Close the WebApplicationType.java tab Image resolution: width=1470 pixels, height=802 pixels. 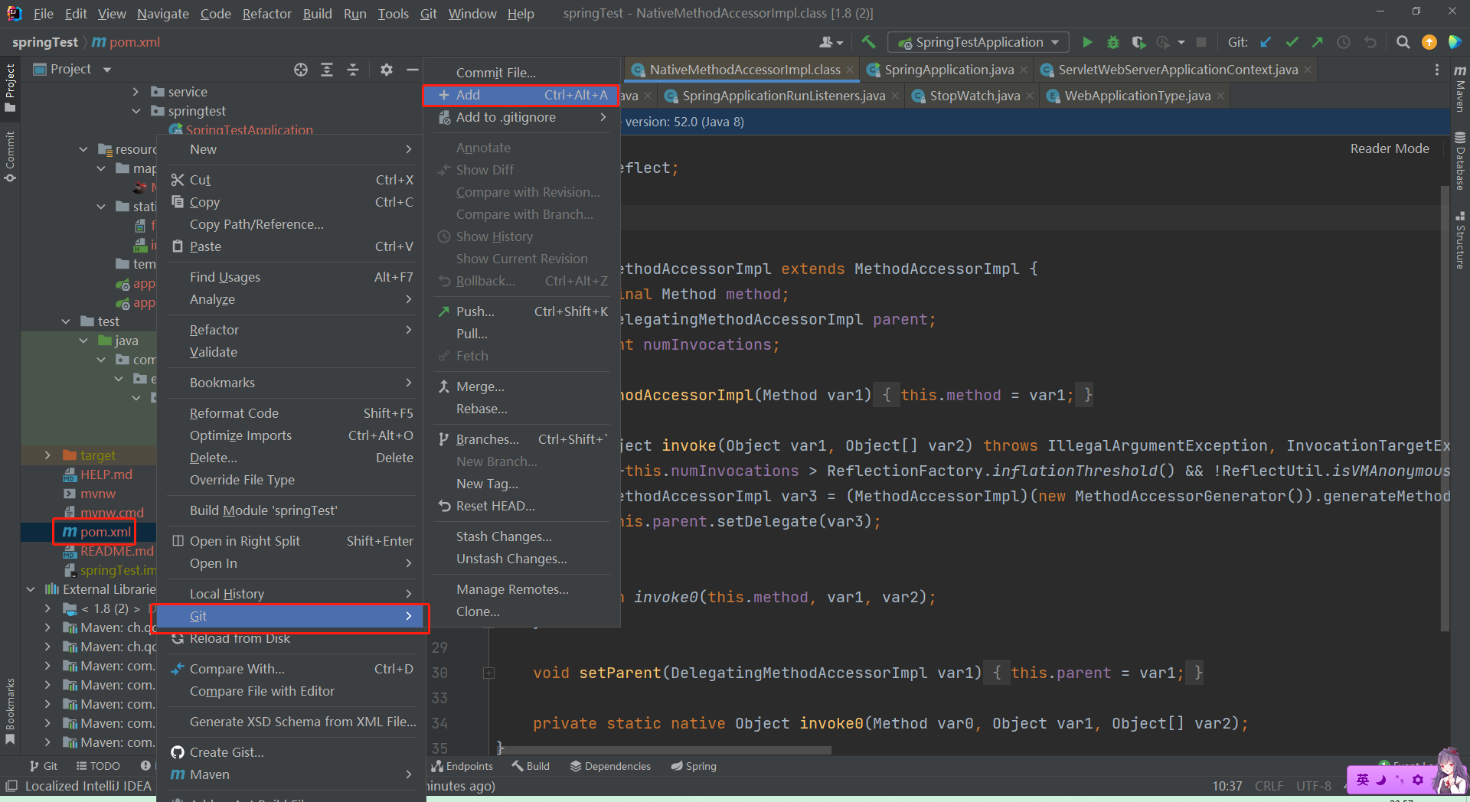[x=1220, y=96]
